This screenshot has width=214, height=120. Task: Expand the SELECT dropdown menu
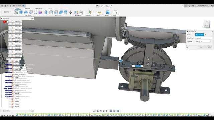pyautogui.click(x=116, y=15)
